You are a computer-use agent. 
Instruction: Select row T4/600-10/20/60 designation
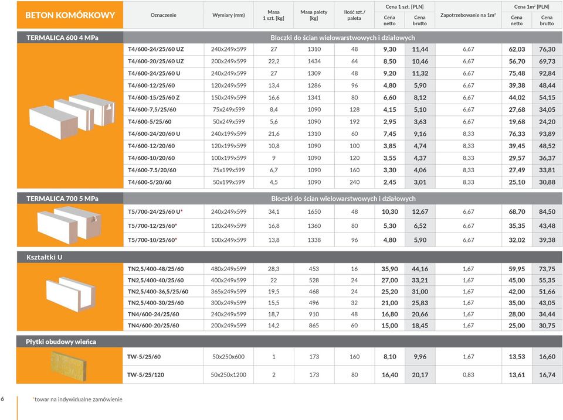click(x=151, y=158)
